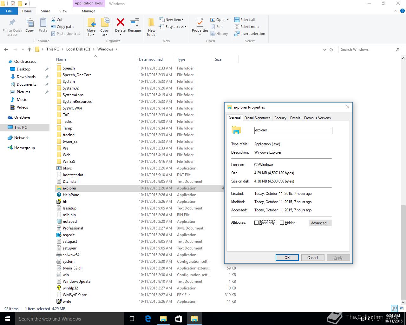Switch to View ribbon tab

click(x=63, y=11)
